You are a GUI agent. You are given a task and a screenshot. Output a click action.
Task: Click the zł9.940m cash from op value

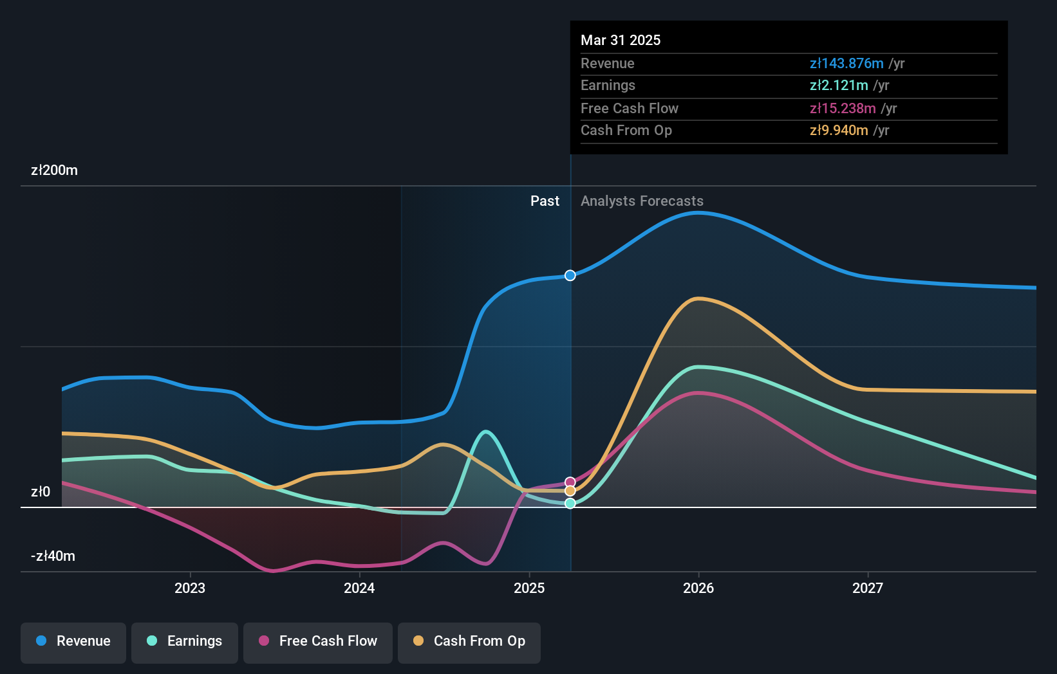839,131
